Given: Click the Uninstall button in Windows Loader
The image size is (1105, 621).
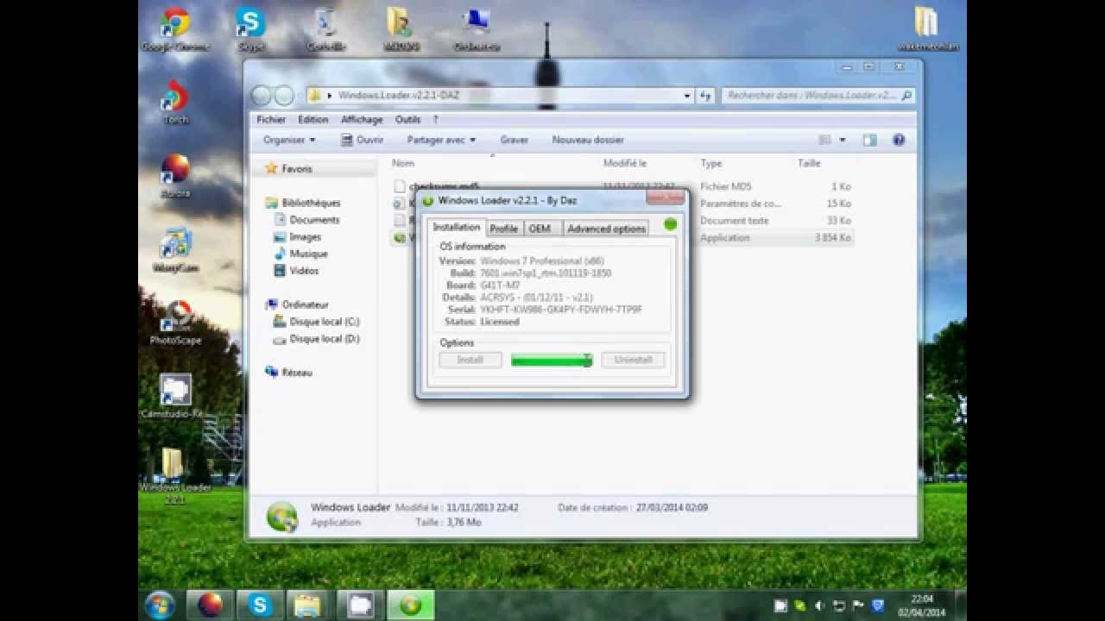Looking at the screenshot, I should pyautogui.click(x=634, y=360).
